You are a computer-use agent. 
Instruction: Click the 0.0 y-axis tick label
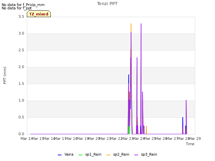click(21, 134)
